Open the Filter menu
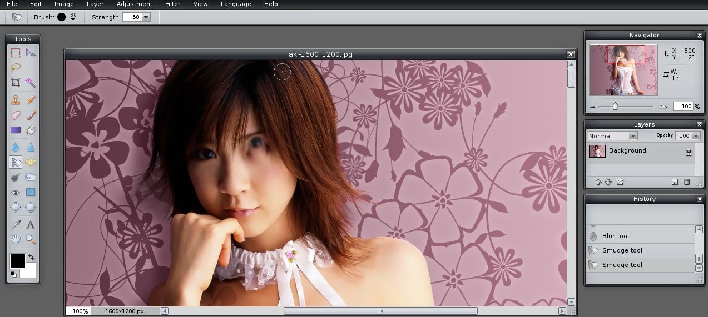 click(x=172, y=4)
